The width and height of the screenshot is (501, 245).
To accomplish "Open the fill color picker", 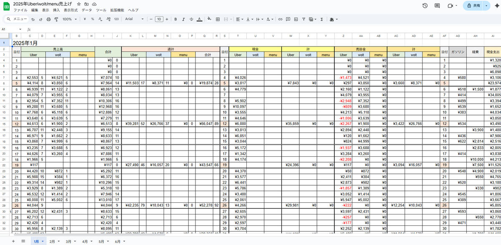I will pyautogui.click(x=209, y=19).
